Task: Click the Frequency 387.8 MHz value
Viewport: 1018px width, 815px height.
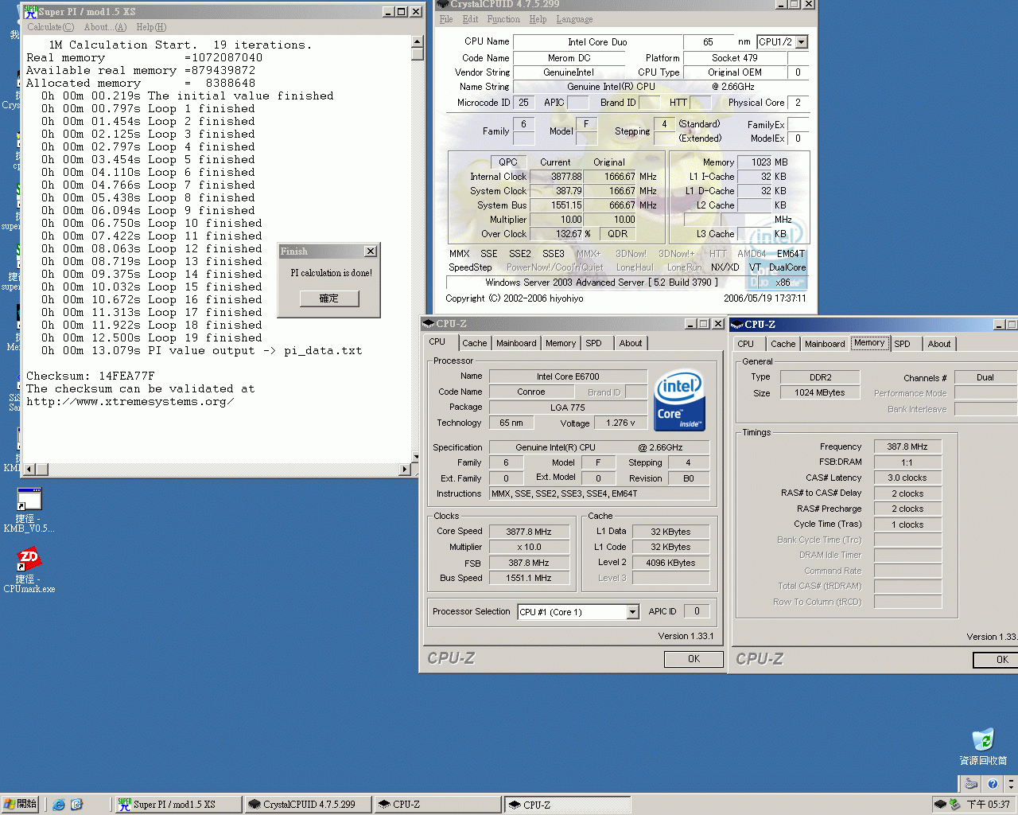Action: click(x=907, y=447)
